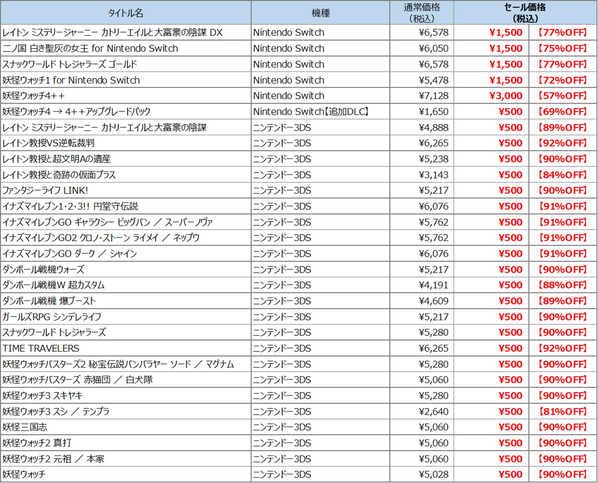Image resolution: width=598 pixels, height=483 pixels.
Task: Click the ¥500 sale price for TIME TRAVELERS
Action: (510, 348)
